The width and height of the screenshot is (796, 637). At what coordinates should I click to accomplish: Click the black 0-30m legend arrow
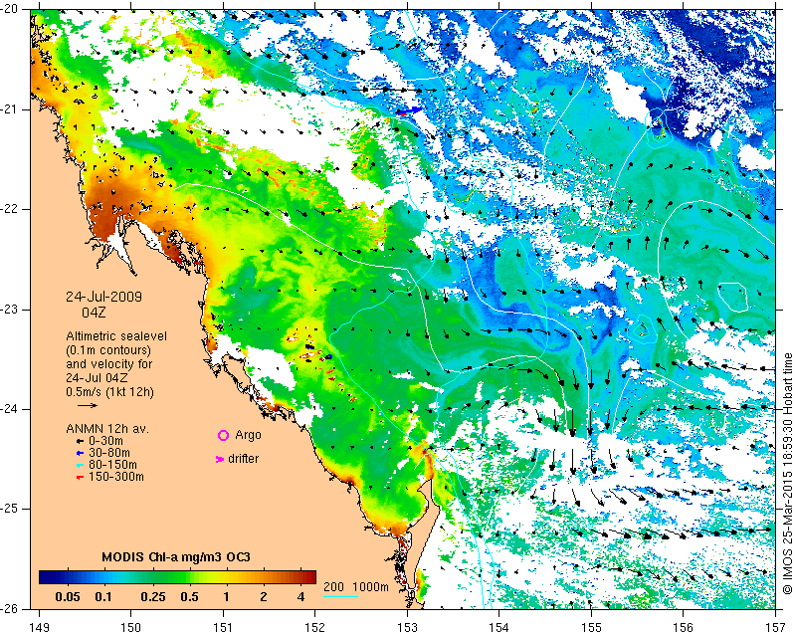(80, 441)
